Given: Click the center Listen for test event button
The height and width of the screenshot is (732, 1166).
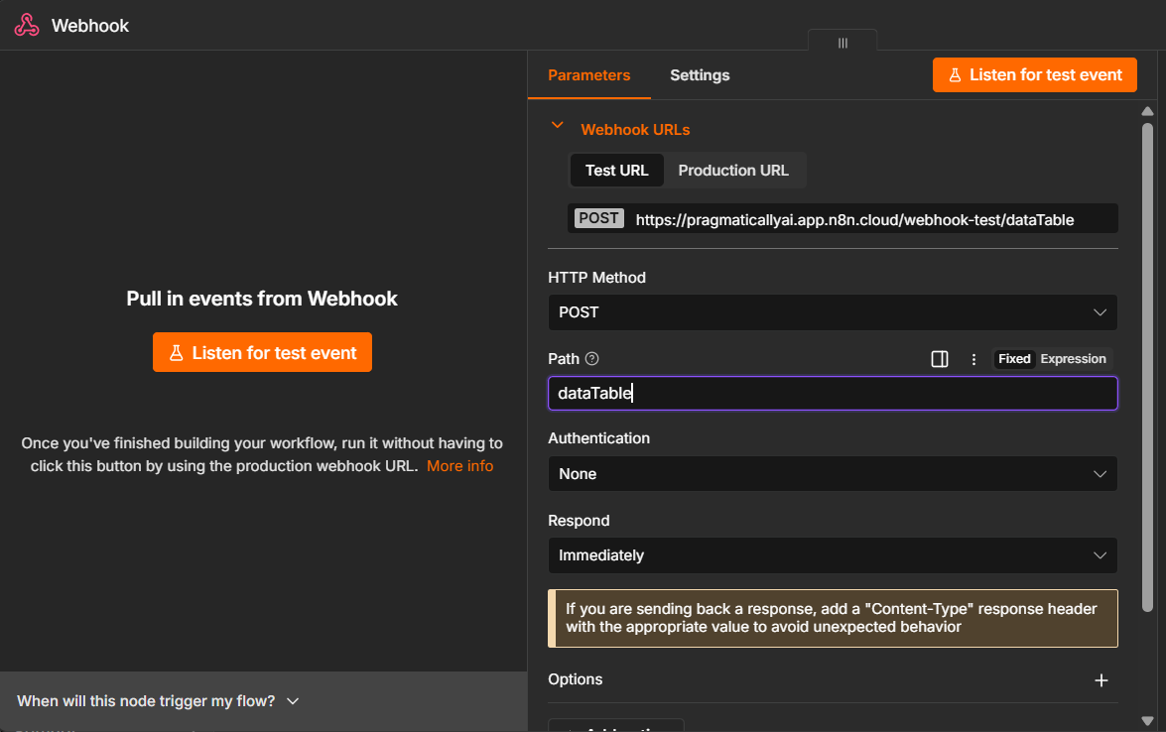Looking at the screenshot, I should [x=263, y=352].
